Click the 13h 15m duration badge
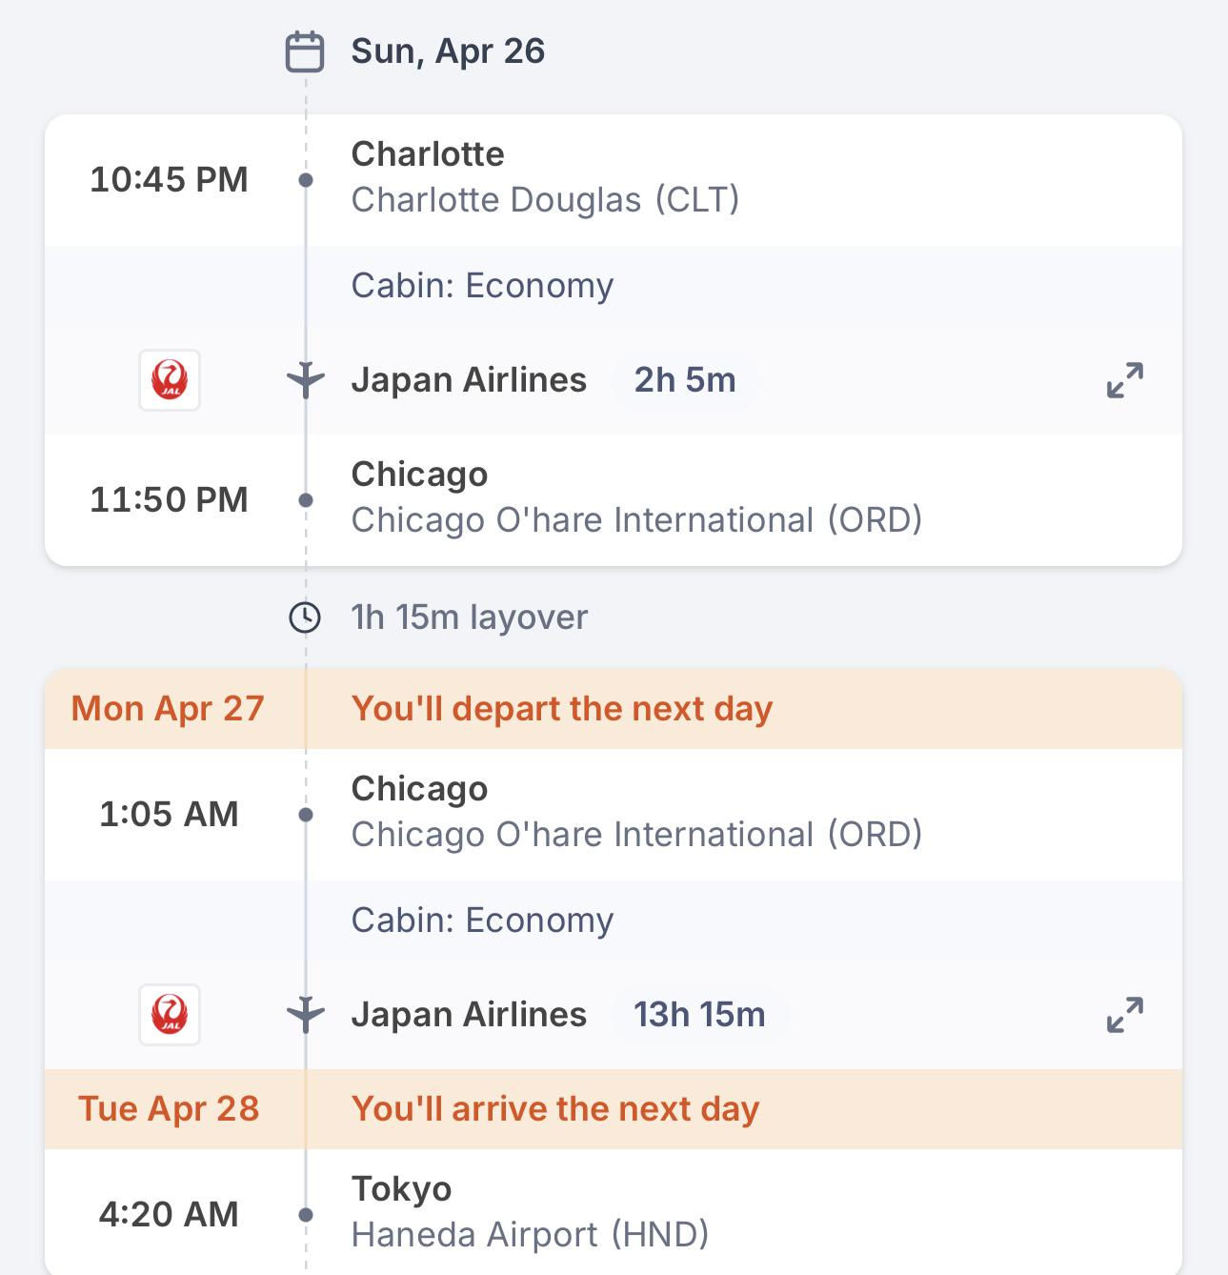Screen dimensions: 1228x1275 coord(699,1015)
